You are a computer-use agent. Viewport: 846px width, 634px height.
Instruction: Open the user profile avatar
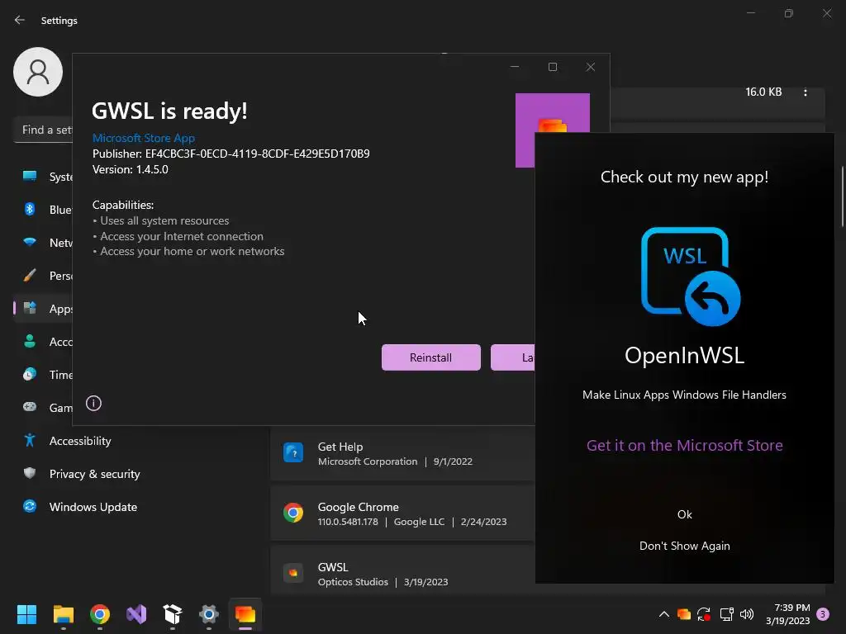click(38, 72)
